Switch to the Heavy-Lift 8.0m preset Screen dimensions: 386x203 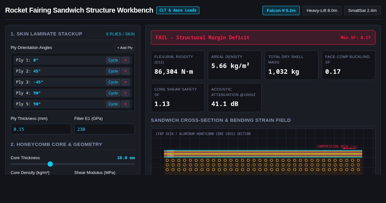(x=322, y=10)
